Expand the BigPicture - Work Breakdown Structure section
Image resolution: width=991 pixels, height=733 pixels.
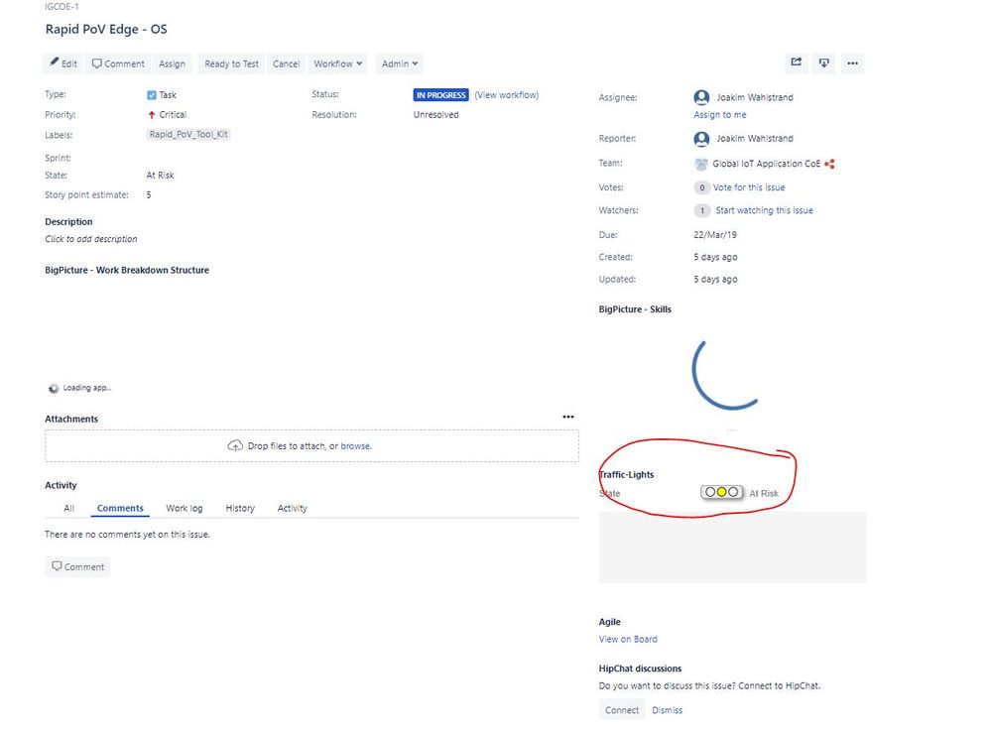(x=126, y=269)
